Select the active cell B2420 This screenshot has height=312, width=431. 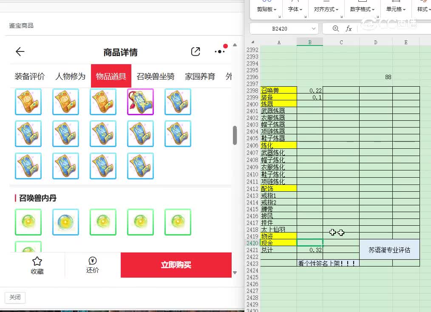point(310,242)
